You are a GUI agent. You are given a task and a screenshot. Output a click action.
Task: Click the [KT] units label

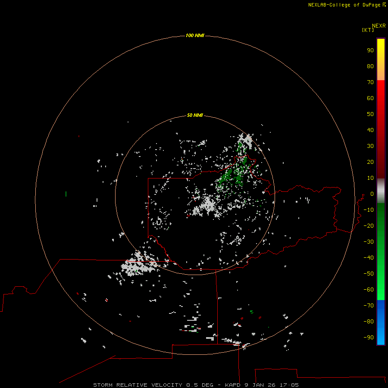368,30
